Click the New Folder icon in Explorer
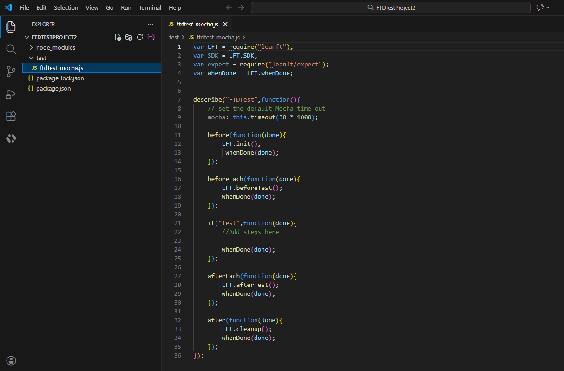The image size is (564, 371). 129,37
